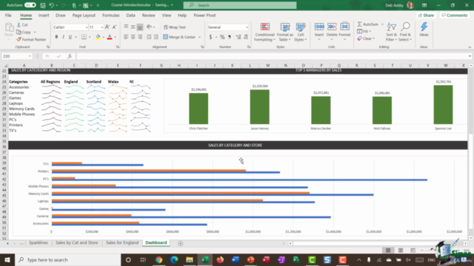Open Chrome from the taskbar
Screen dimensions: 474x266
158,259
